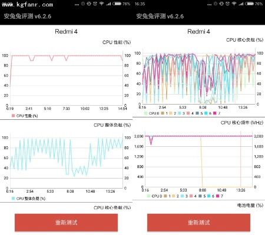265x235 pixels.
Task: Tap cellular signal icon in right status bar
Action: coord(241,4)
